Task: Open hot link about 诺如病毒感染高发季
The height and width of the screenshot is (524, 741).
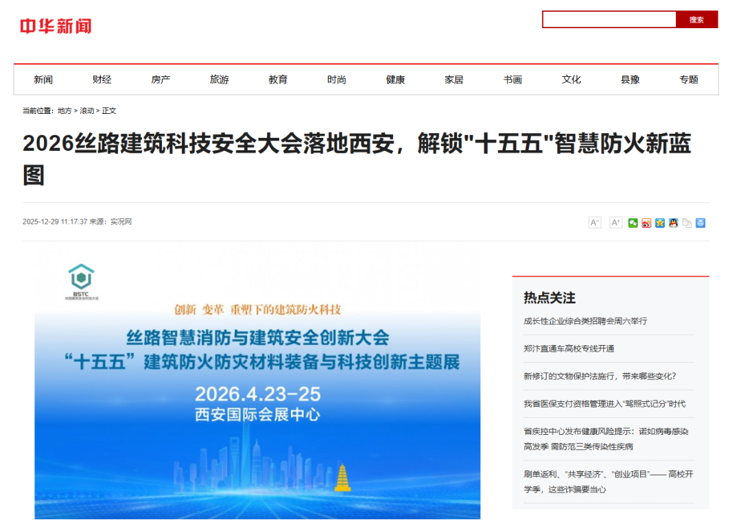Action: [606, 439]
